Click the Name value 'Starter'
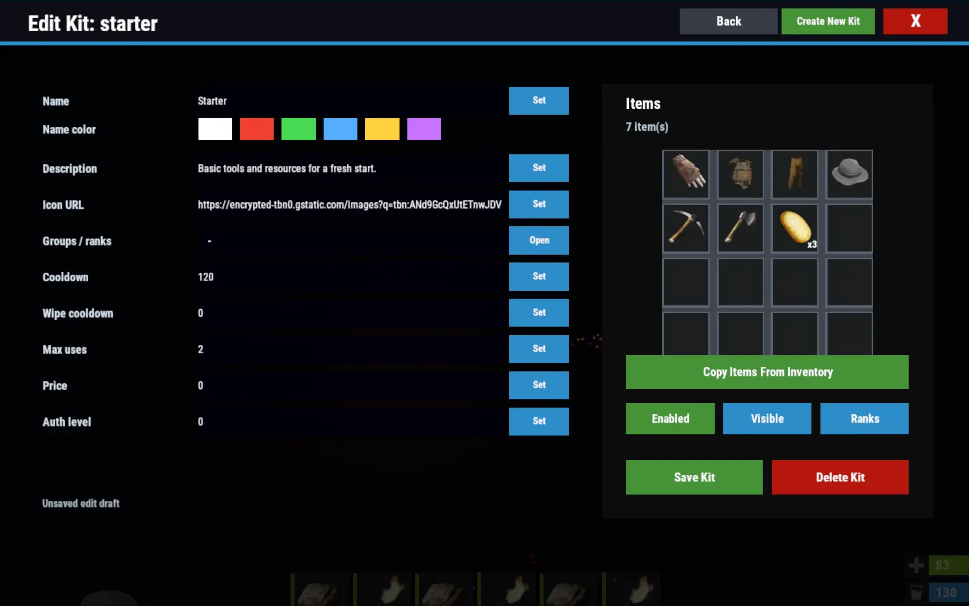This screenshot has width=969, height=606. pyautogui.click(x=212, y=101)
